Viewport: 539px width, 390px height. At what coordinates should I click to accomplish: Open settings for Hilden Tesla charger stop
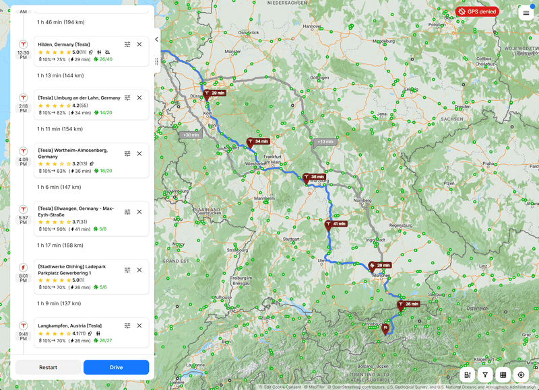pos(127,44)
